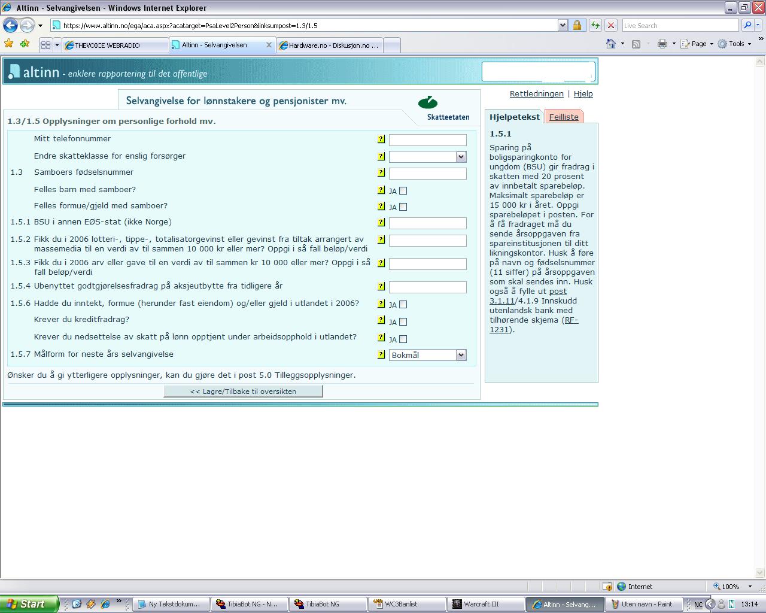Screen dimensions: 766x613
Task: Open search provider options dropdown arrow
Action: pos(758,25)
